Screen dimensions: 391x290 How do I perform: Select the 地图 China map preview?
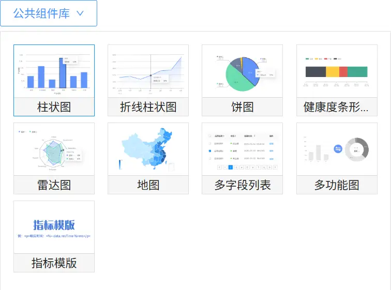148,149
